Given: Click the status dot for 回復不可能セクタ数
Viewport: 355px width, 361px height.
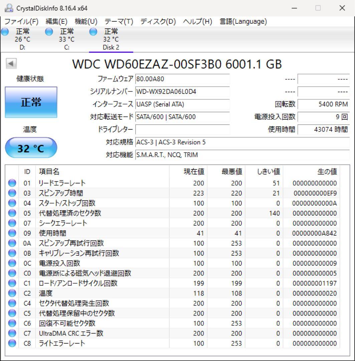Looking at the screenshot, I should click(x=12, y=323).
